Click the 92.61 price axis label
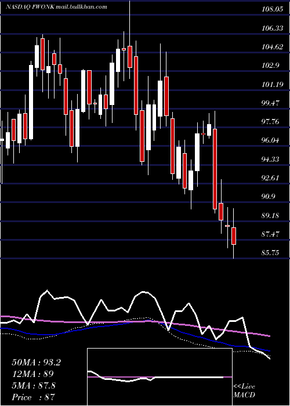Screen dimensions: 290x406 271,177
